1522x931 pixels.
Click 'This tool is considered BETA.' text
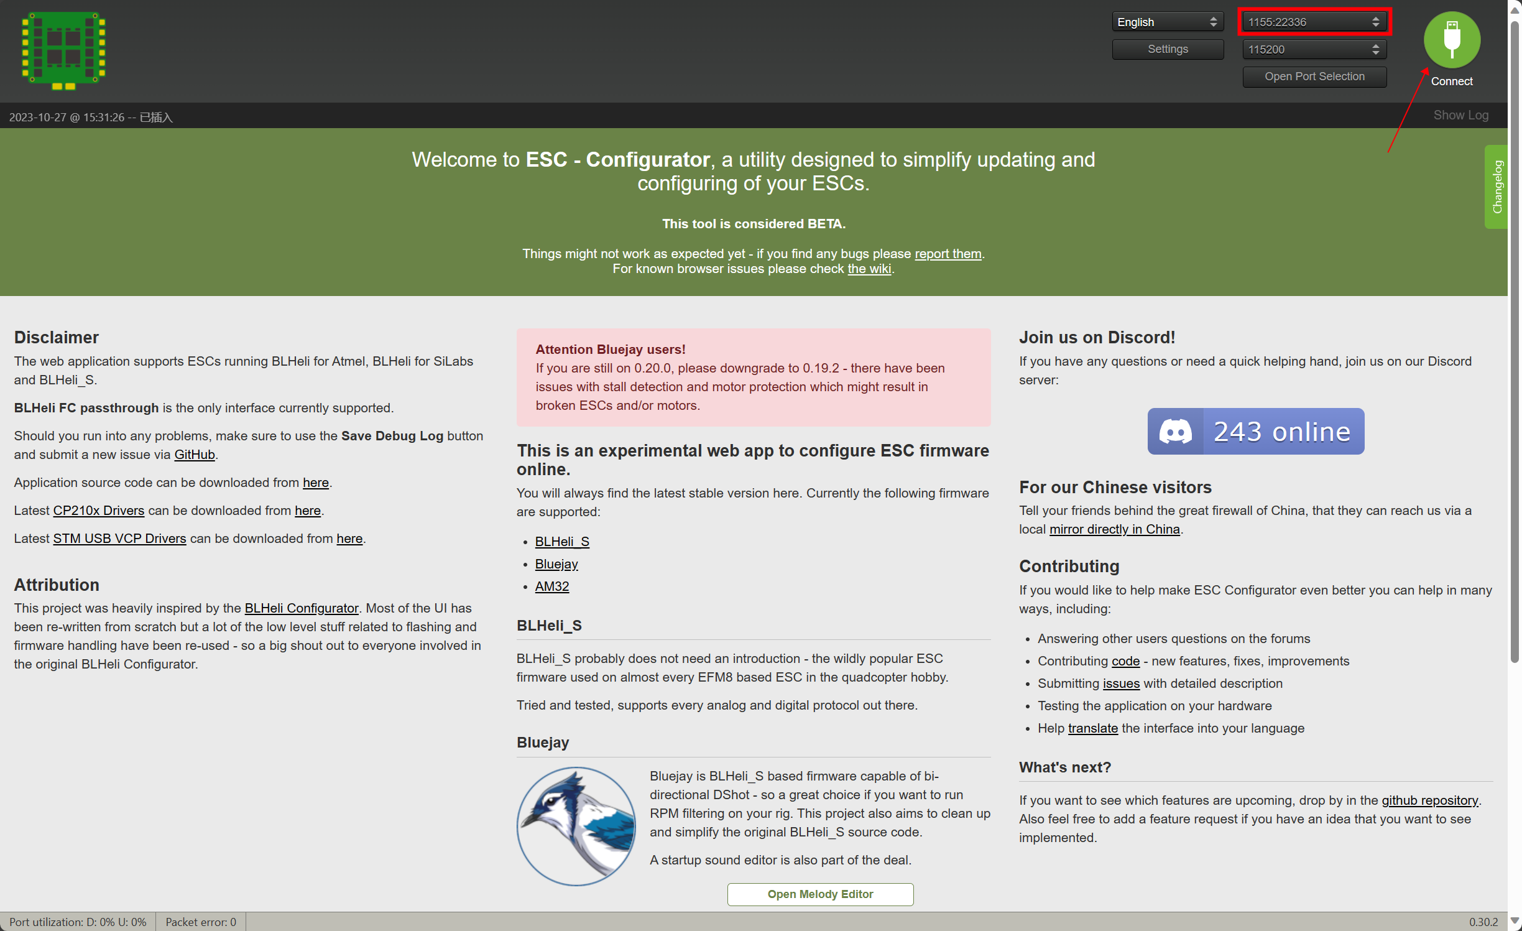click(x=754, y=224)
